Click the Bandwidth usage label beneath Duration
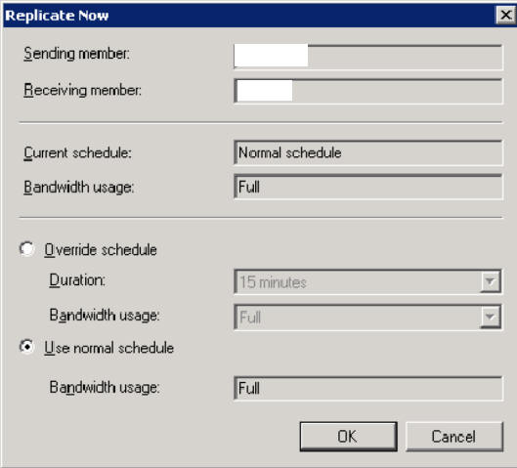517x468 pixels. click(x=105, y=315)
